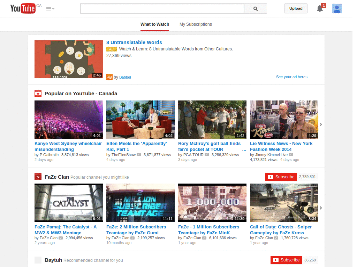Open the guide menu hamburger dropdown
357x267 pixels.
pos(50,9)
